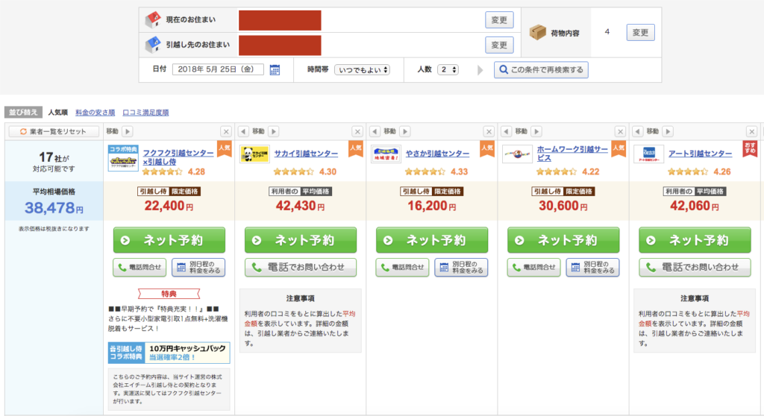Image resolution: width=764 pixels, height=416 pixels.
Task: Click ネット予約 for アート引越センター
Action: [695, 240]
